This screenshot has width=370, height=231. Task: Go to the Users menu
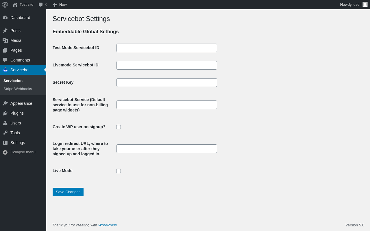(x=16, y=123)
